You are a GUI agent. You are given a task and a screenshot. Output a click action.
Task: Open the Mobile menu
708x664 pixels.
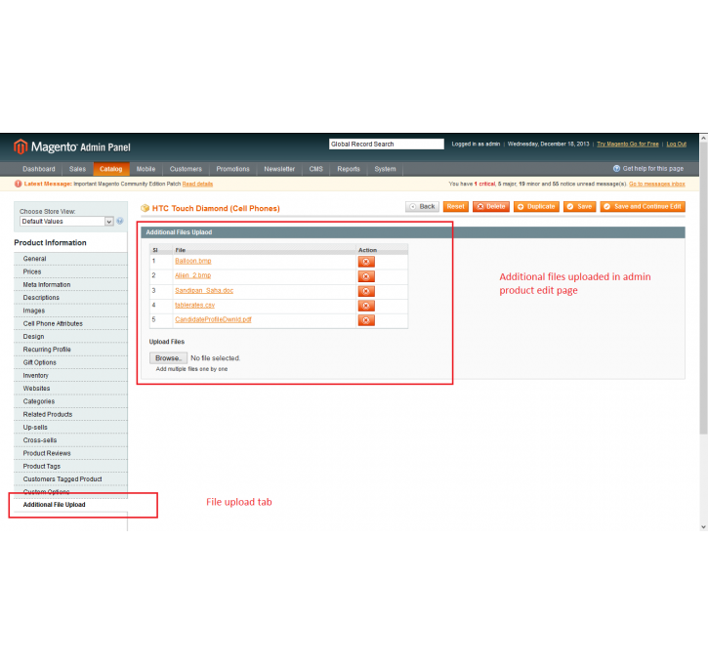point(146,169)
